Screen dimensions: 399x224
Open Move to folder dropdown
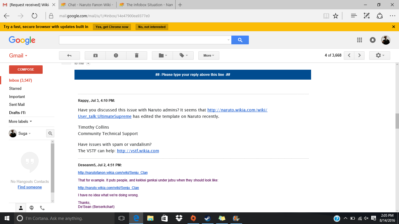pos(162,55)
